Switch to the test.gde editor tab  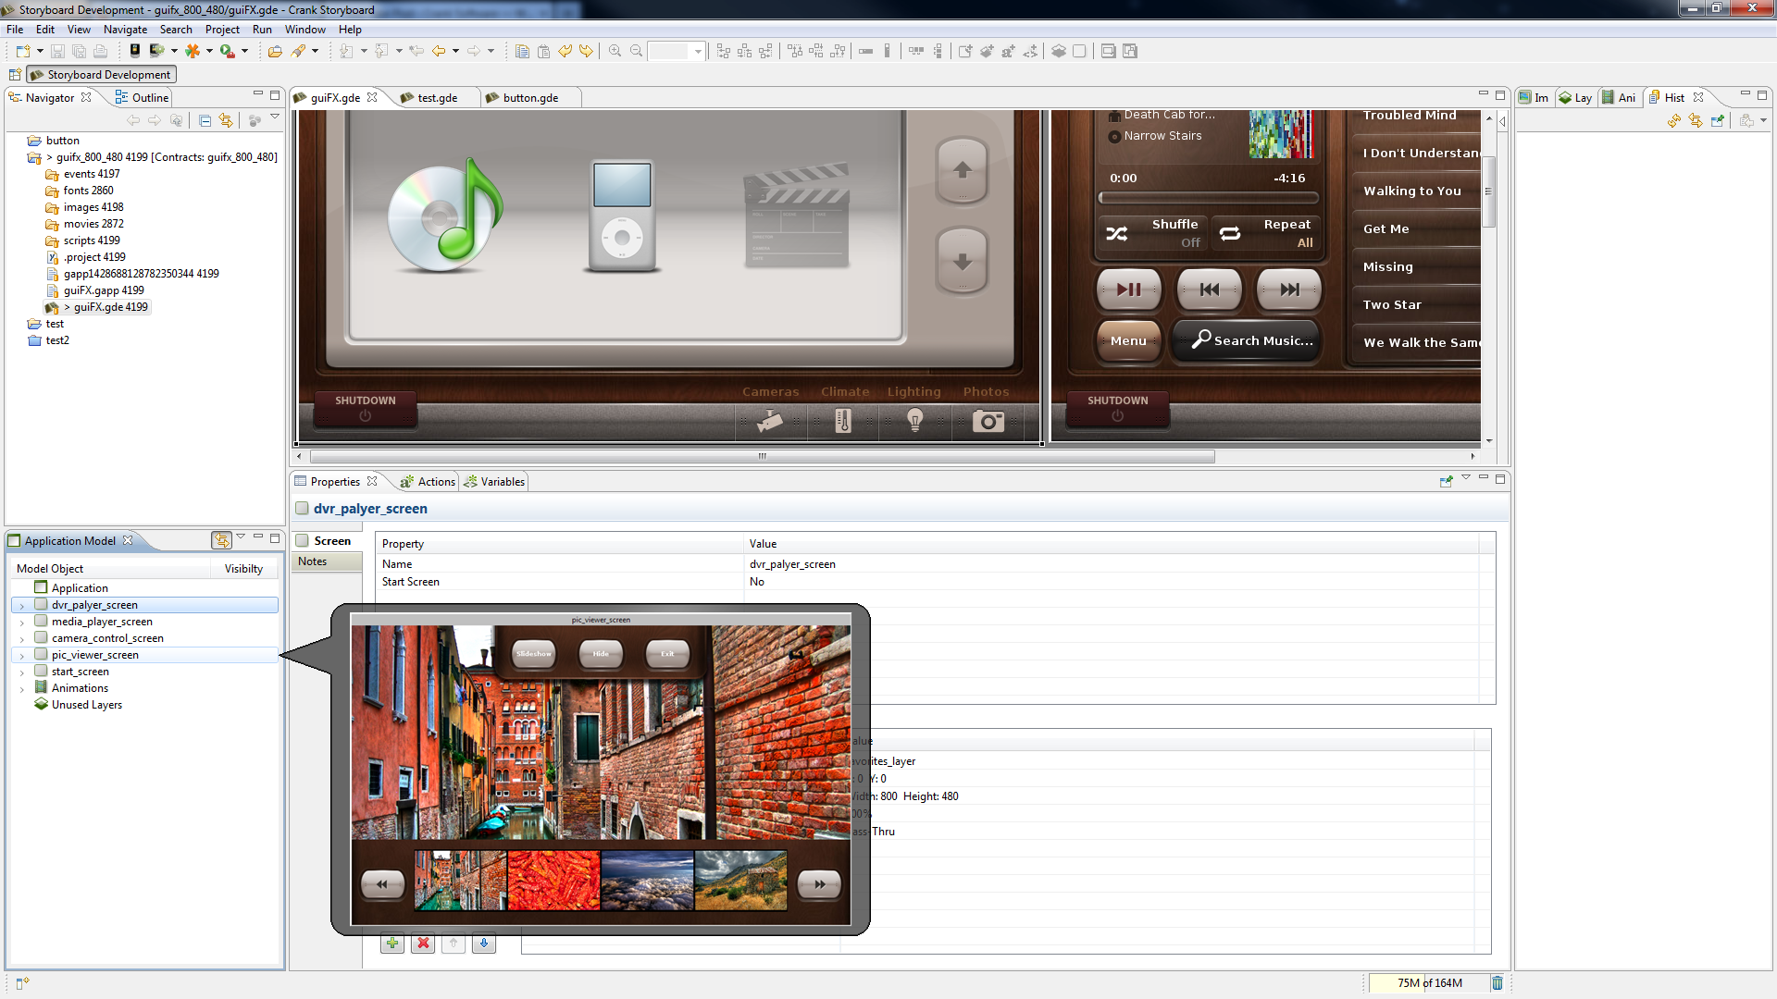(437, 97)
